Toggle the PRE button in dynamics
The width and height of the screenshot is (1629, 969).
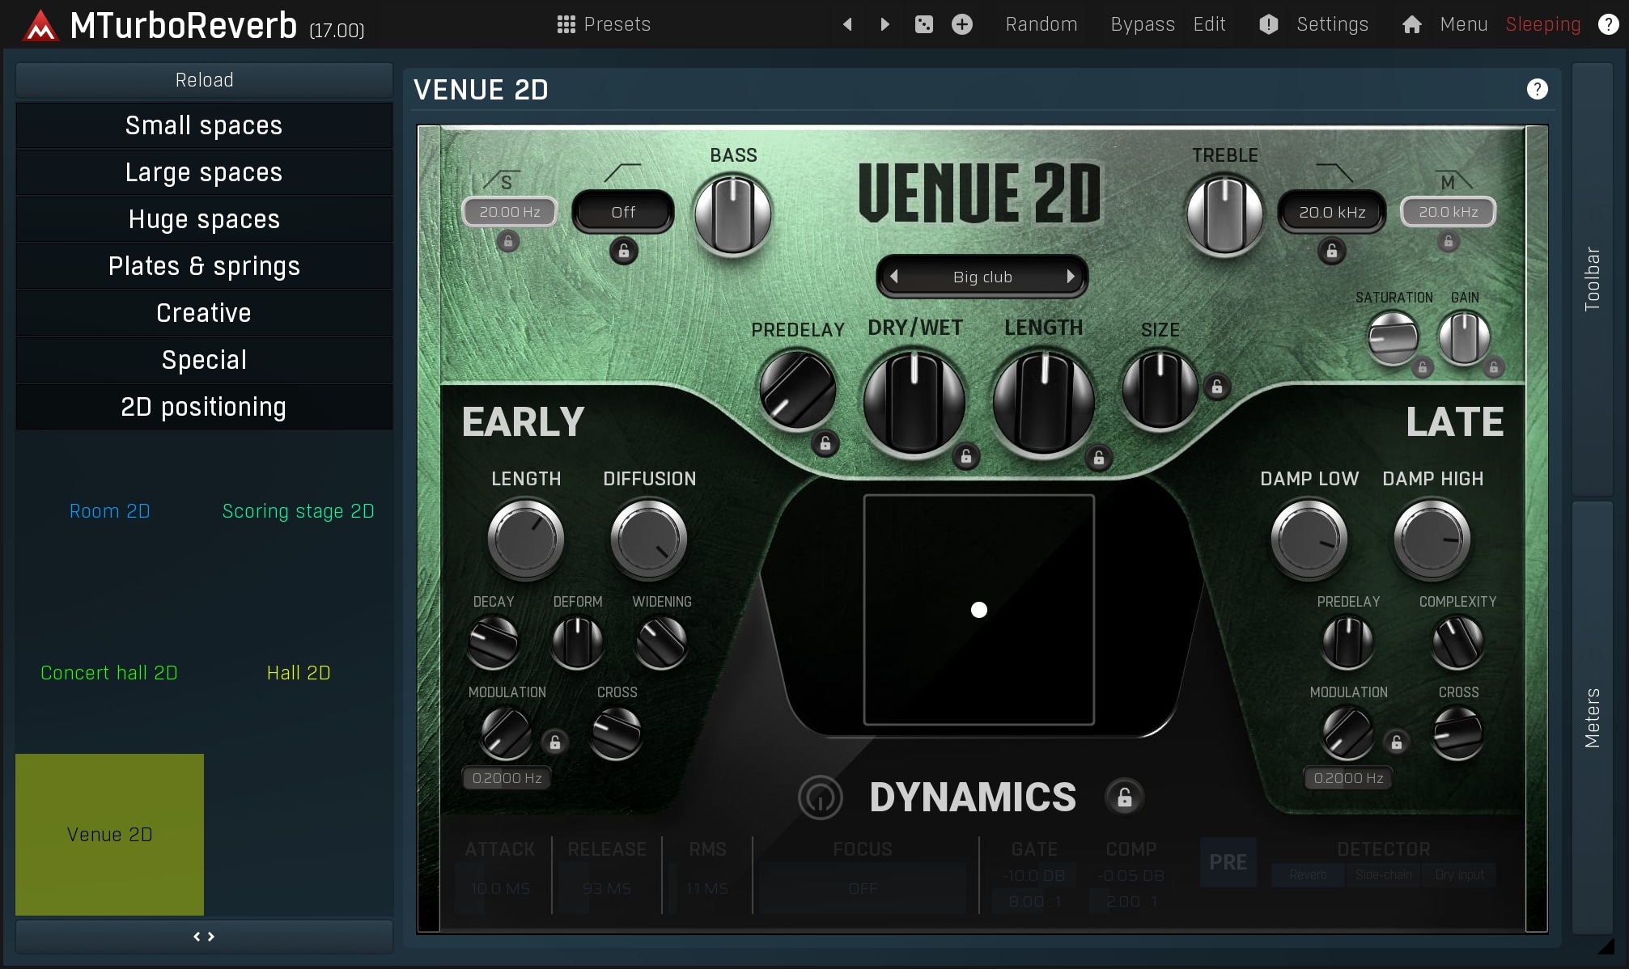pos(1228,862)
